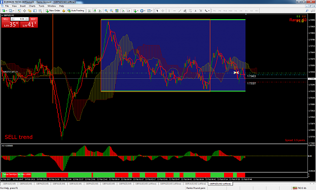The image size is (316, 190).
Task: Click the red BUY button
Action: [x=33, y=19]
